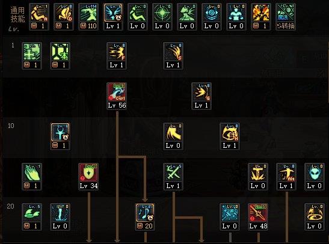
Task: Select the yellow anchor skill at Lv 0
Action: point(258,172)
